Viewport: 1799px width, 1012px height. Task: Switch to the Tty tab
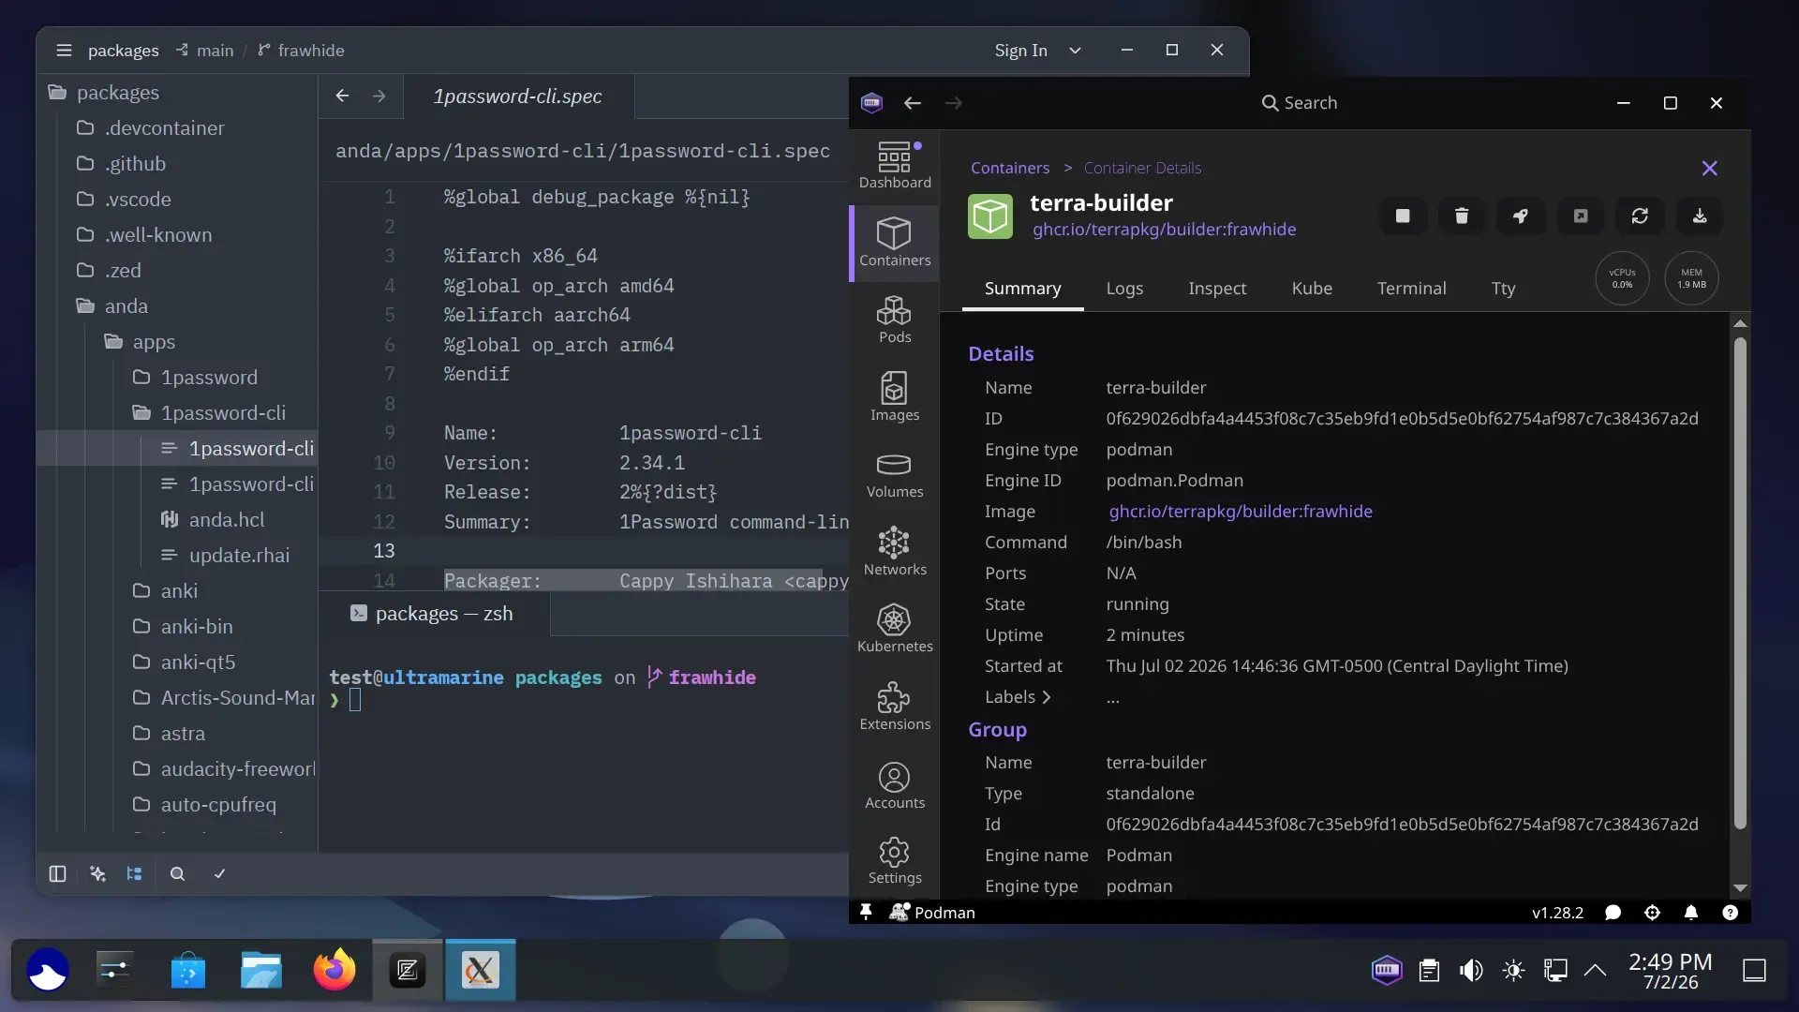[x=1503, y=289]
